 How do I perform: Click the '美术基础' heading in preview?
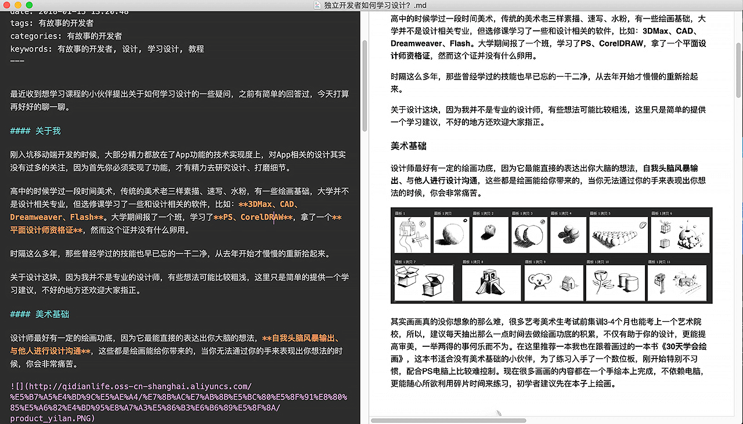click(409, 146)
